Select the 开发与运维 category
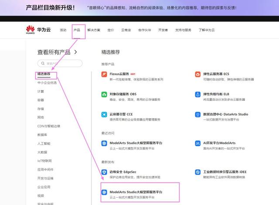 coord(45,178)
